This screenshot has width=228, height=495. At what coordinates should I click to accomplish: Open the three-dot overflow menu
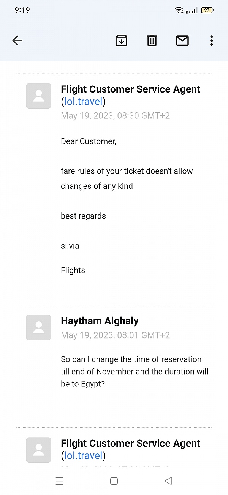click(x=211, y=40)
